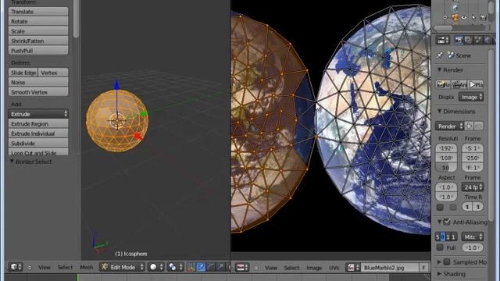This screenshot has width=500, height=281.
Task: Open the Edit Mode selector
Action: point(122,267)
